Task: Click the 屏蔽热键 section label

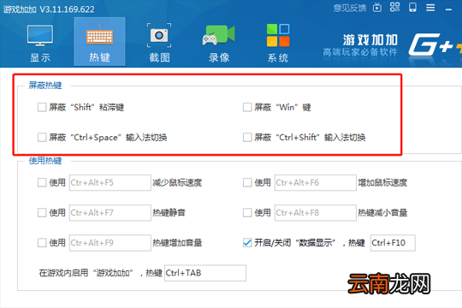Action: pos(45,86)
